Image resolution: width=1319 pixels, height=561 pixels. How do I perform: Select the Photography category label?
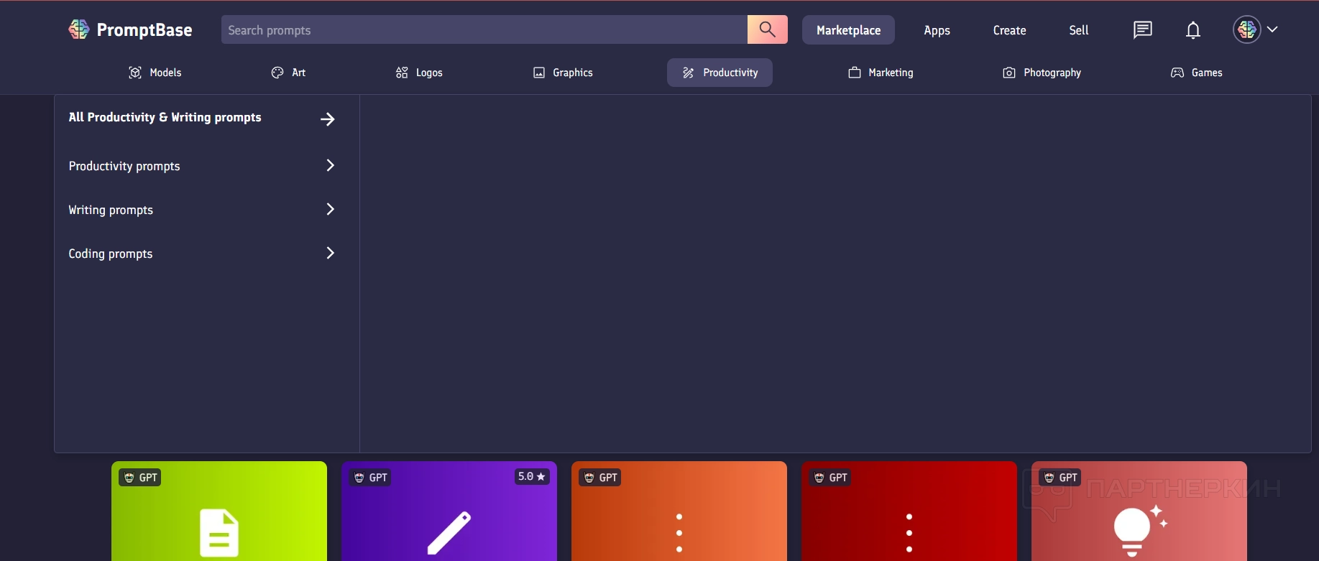point(1052,73)
